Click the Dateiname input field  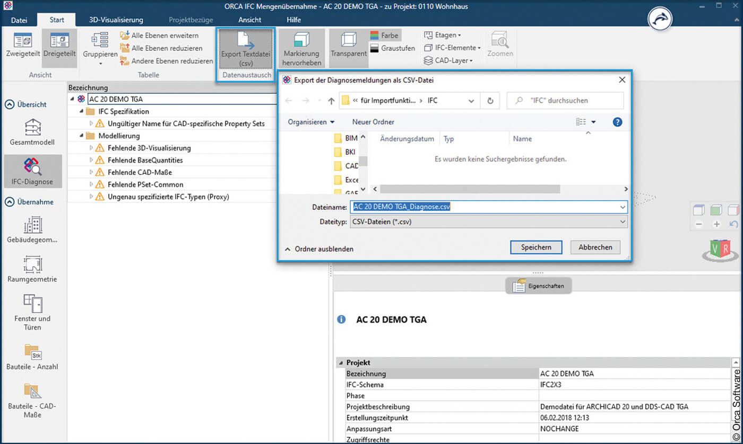tap(489, 207)
